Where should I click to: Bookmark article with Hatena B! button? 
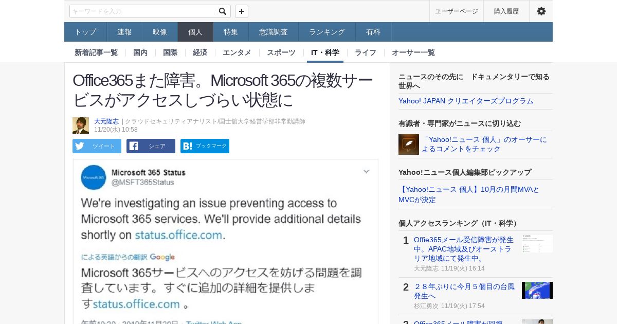click(x=205, y=146)
